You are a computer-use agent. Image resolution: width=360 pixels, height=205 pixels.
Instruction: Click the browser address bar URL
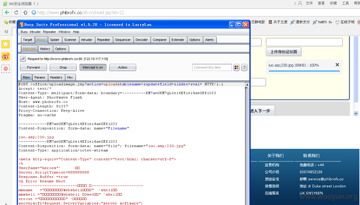pos(81,13)
